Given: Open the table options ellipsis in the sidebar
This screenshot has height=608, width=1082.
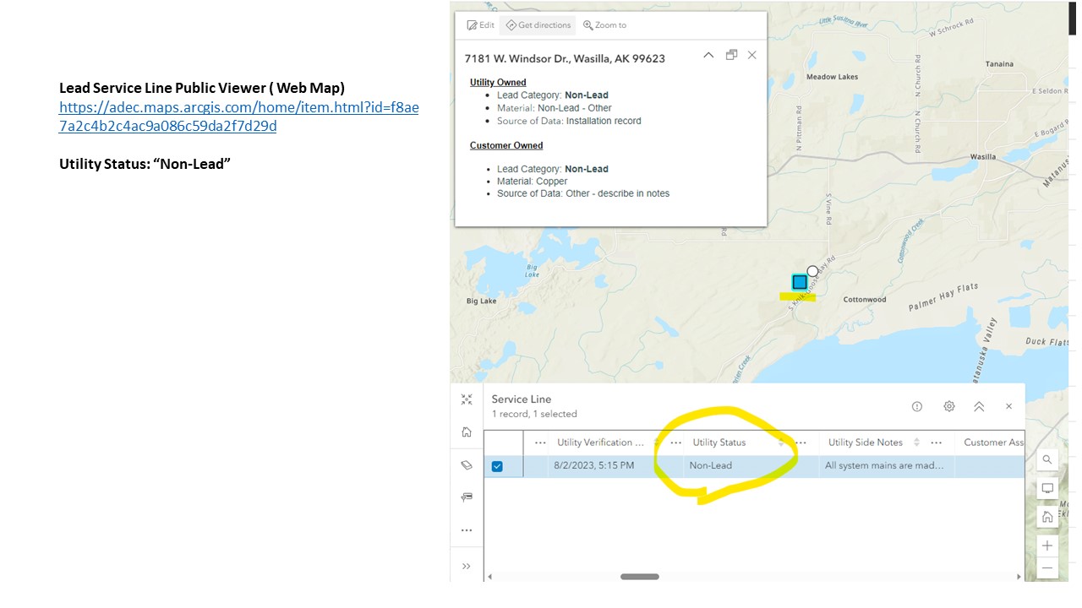Looking at the screenshot, I should tap(466, 529).
